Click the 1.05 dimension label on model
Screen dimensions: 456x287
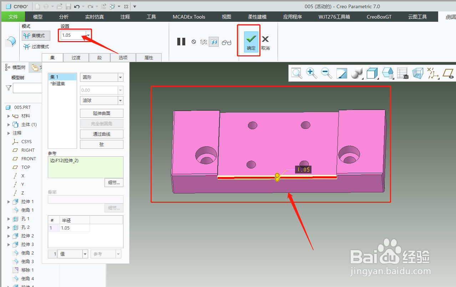[x=303, y=170]
